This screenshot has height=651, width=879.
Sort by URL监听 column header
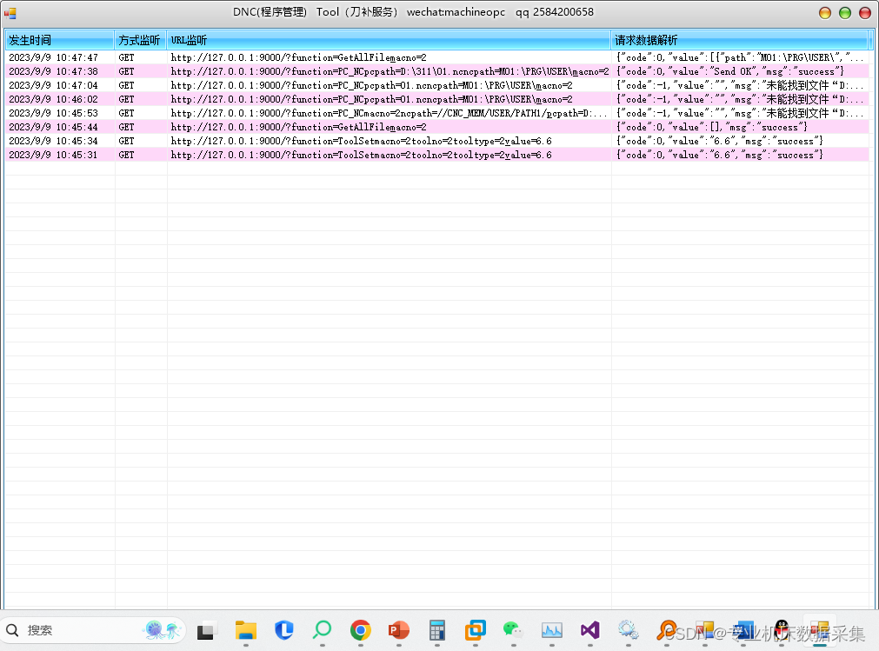tap(389, 40)
